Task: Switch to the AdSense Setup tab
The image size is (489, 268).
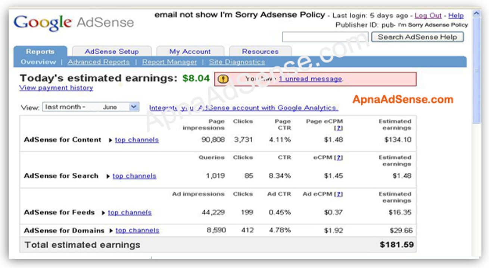Action: (112, 52)
